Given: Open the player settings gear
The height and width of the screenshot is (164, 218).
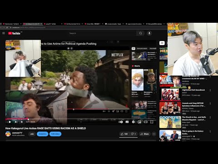Looking at the screenshot, I should tap(133, 122).
